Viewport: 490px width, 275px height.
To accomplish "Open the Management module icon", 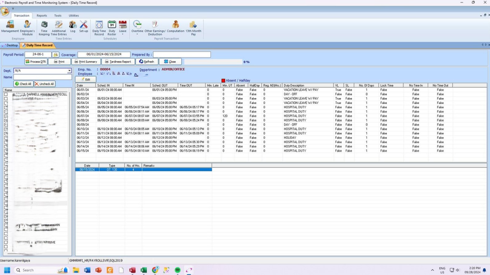I will (x=10, y=27).
